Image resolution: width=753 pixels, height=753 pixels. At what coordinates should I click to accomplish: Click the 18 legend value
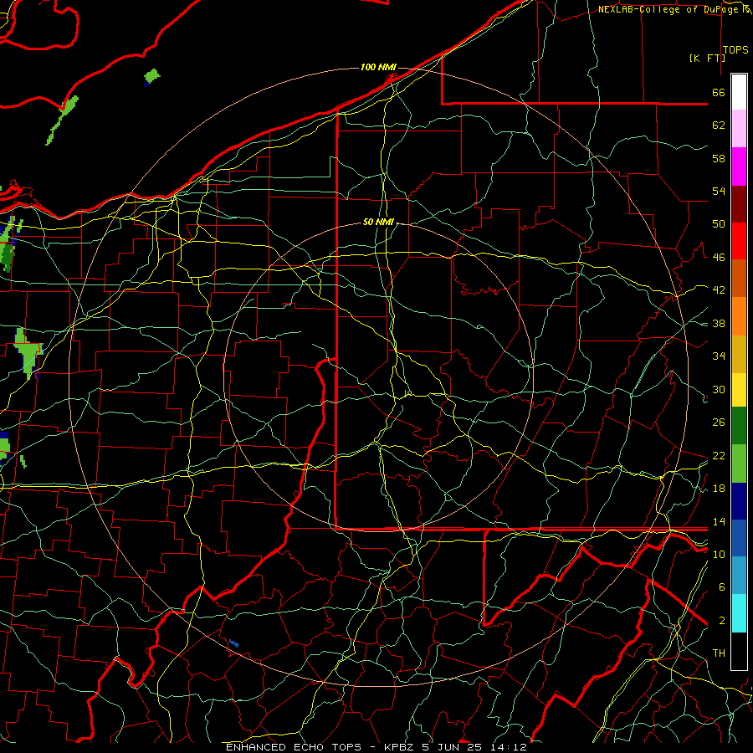click(x=719, y=488)
